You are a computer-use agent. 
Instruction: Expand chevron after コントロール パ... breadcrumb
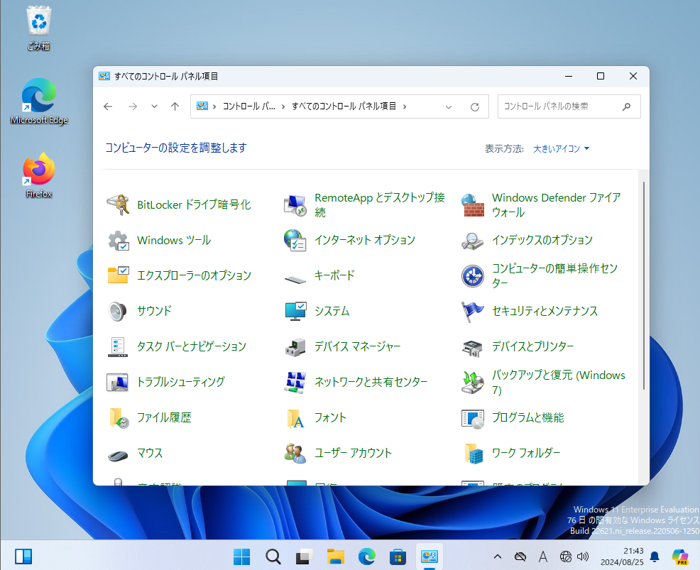(x=283, y=106)
